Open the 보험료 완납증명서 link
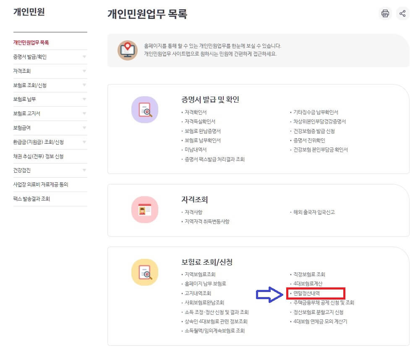418x350 pixels. point(203,131)
